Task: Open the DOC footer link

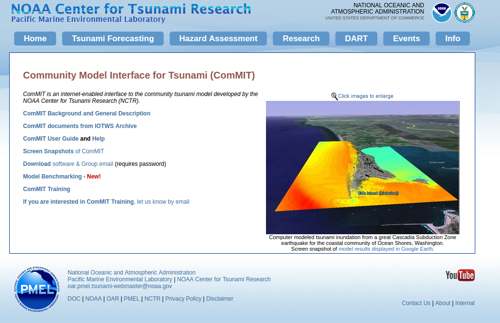Action: [x=74, y=299]
